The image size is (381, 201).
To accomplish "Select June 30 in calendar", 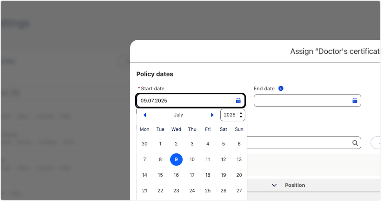I will click(x=144, y=144).
